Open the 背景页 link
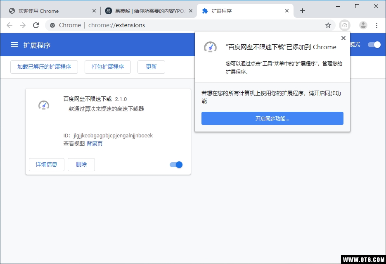 coord(95,144)
